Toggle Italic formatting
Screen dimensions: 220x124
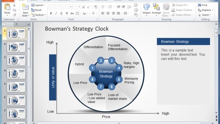coord(56,13)
